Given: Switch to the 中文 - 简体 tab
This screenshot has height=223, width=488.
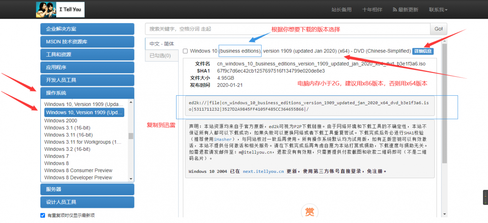Looking at the screenshot, I should [162, 44].
